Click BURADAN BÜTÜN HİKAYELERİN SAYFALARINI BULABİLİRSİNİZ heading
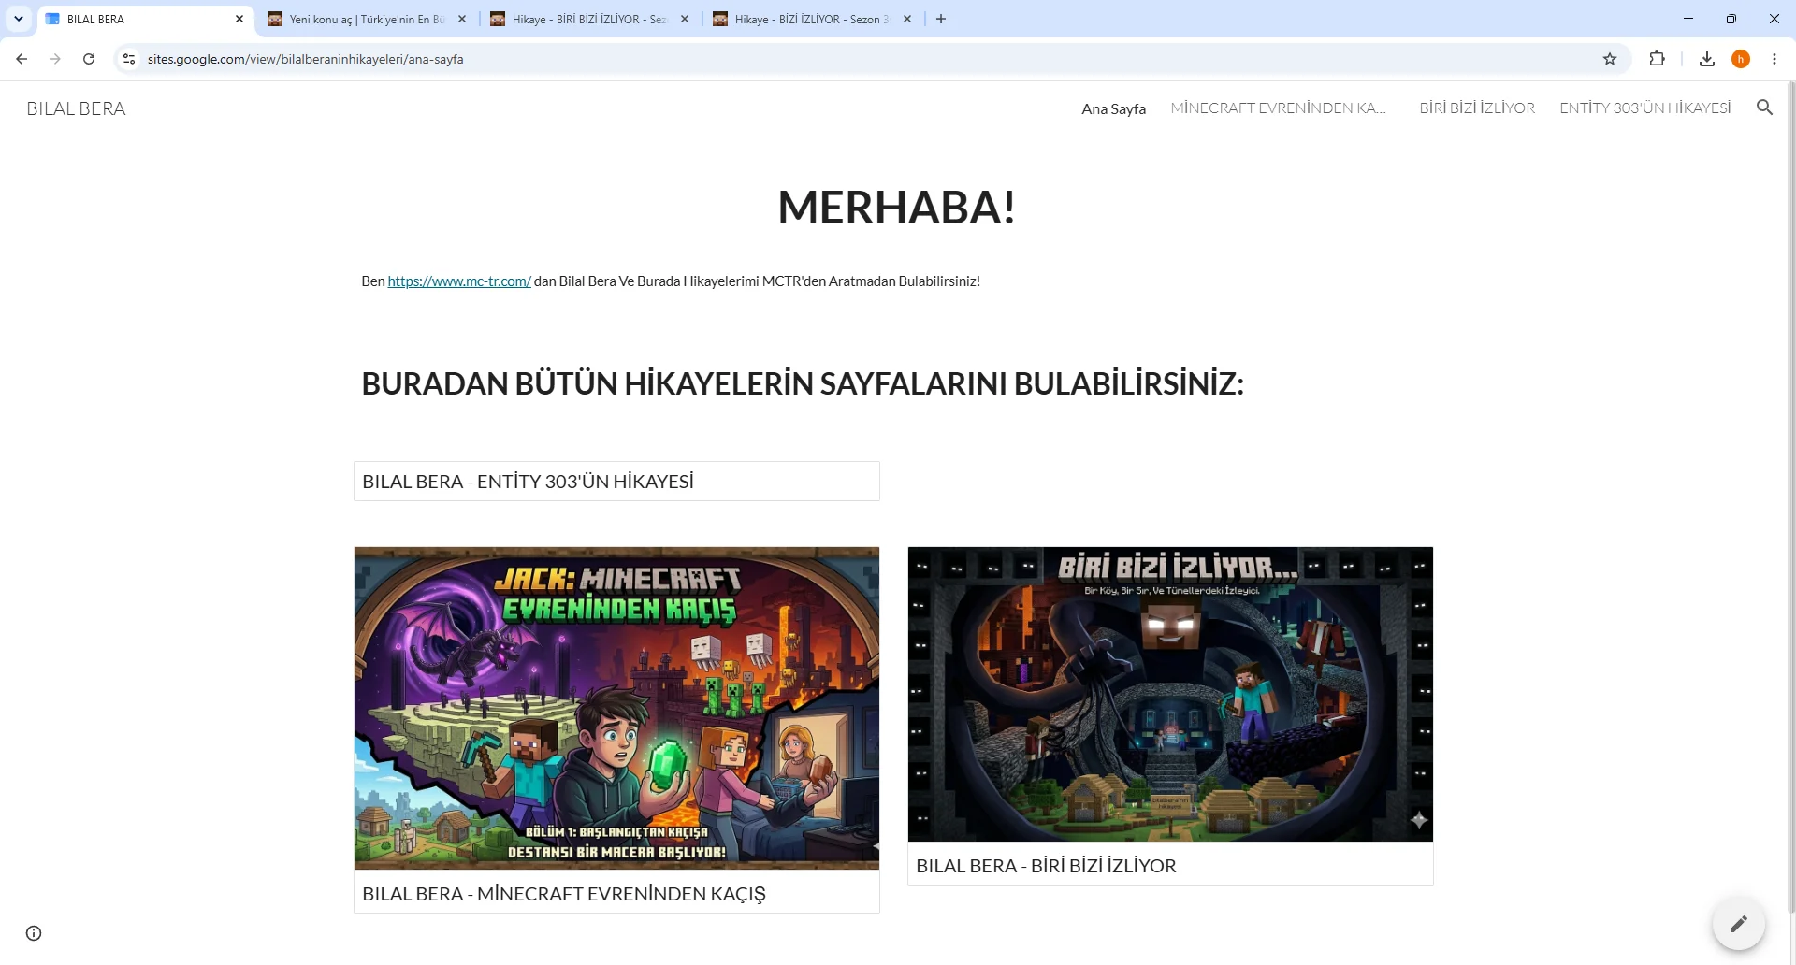Screen dimensions: 1796x965 803,383
